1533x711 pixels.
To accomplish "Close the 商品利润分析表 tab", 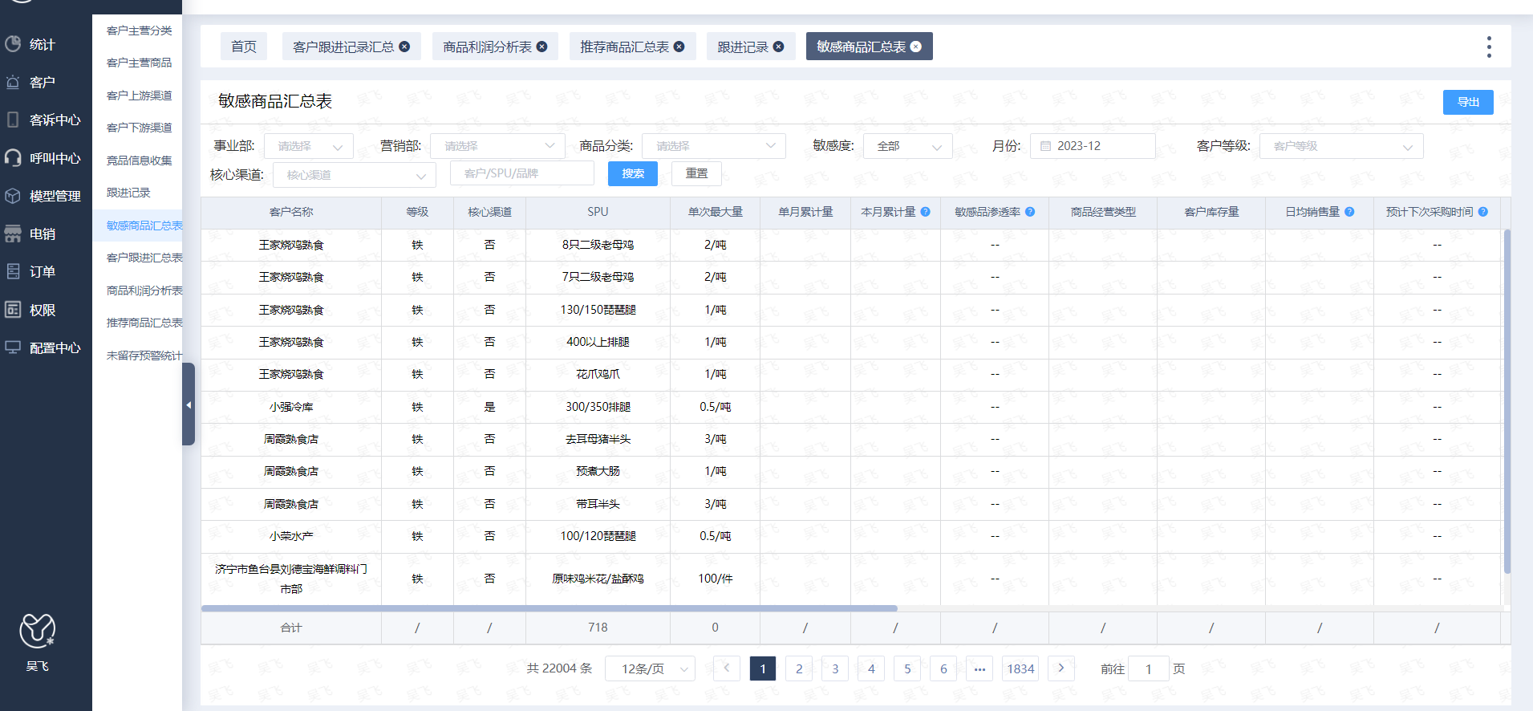I will click(541, 47).
